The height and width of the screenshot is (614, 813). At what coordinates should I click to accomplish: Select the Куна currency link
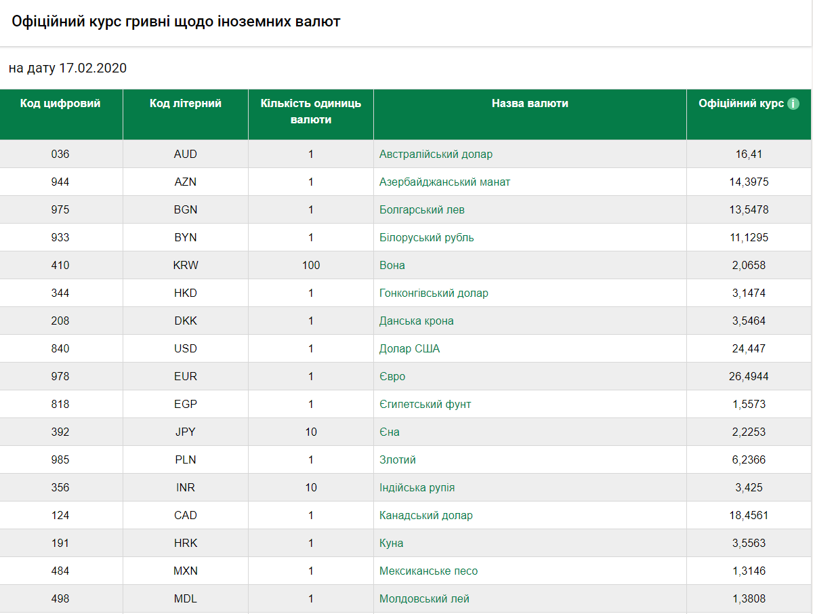391,543
